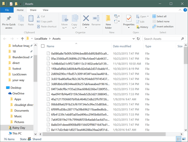This screenshot has height=142, width=188.
Task: Click the Move to icon
Action: pos(65,18)
